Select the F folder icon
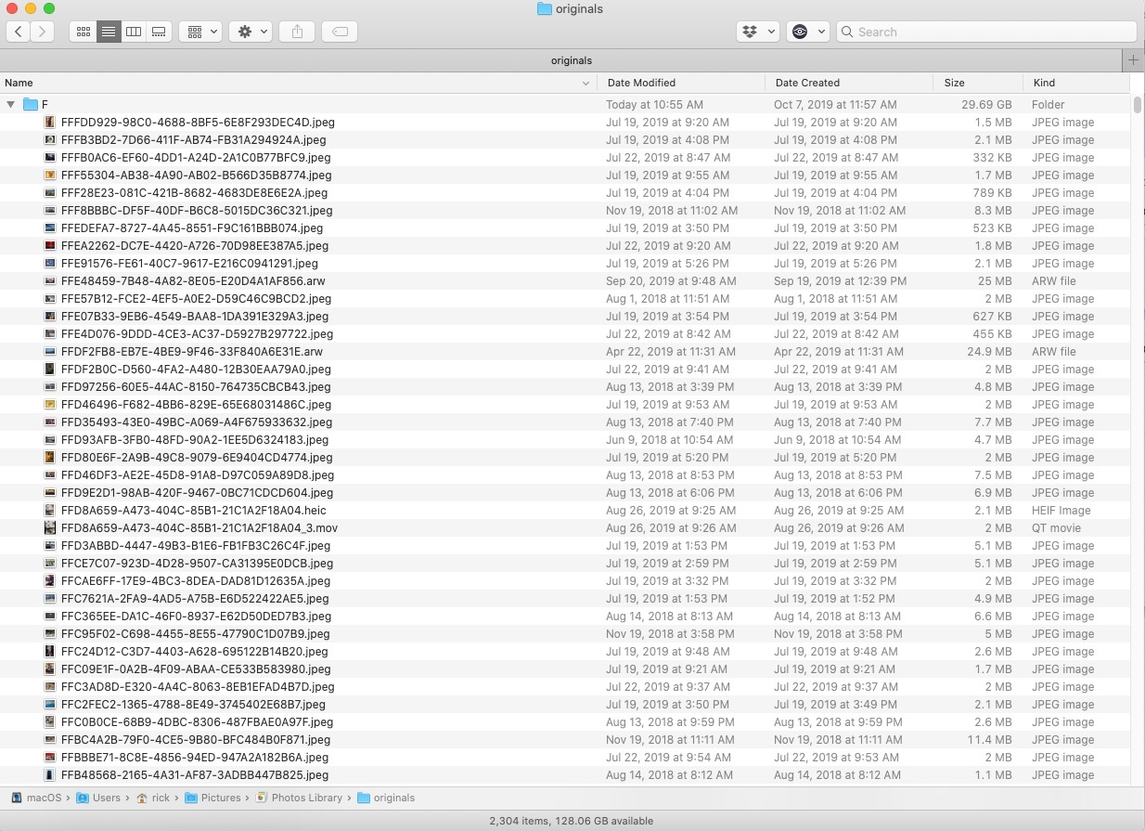The image size is (1145, 831). (x=30, y=105)
